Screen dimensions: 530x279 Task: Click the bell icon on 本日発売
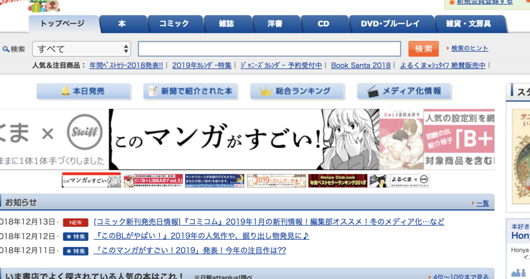(66, 91)
